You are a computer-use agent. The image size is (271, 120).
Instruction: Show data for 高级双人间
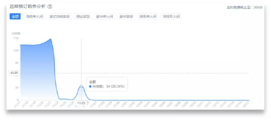coord(171,16)
